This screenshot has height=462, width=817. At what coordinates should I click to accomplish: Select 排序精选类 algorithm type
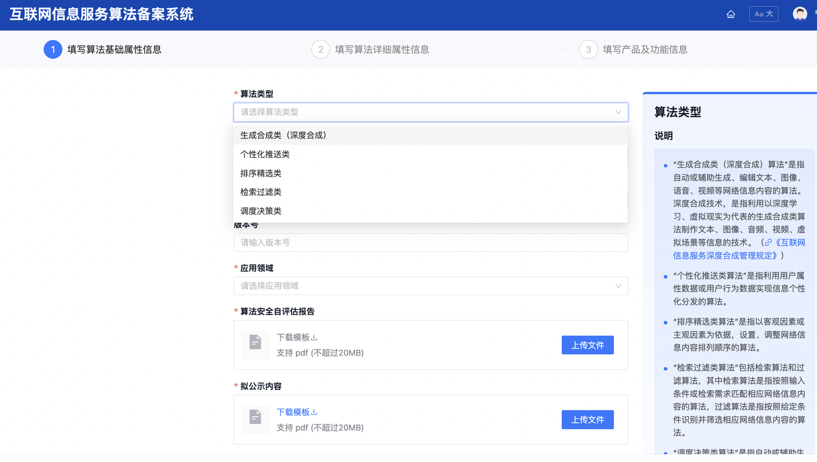click(x=261, y=173)
